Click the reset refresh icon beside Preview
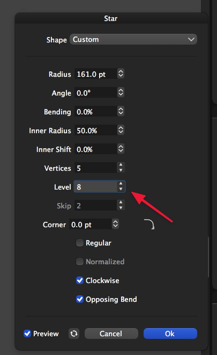 [x=74, y=334]
